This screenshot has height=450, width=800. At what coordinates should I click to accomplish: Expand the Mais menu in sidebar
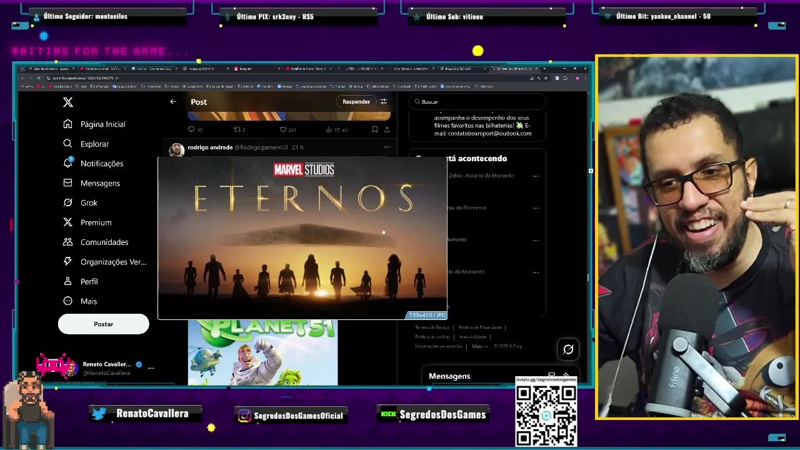pos(80,301)
